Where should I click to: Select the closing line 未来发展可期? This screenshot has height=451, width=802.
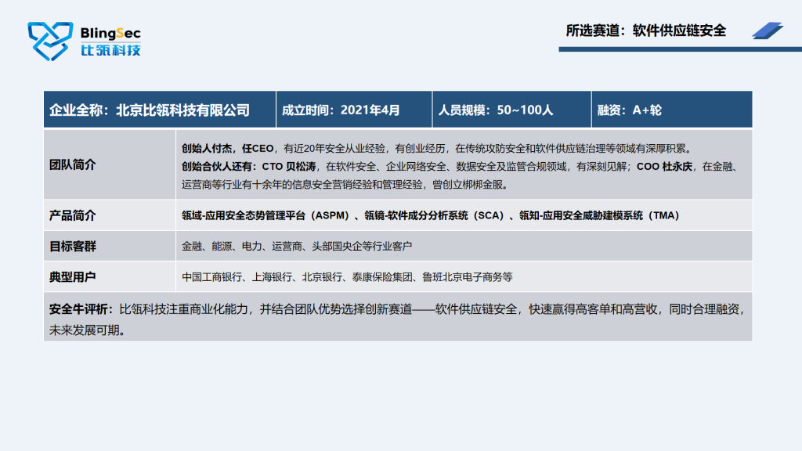[x=88, y=330]
